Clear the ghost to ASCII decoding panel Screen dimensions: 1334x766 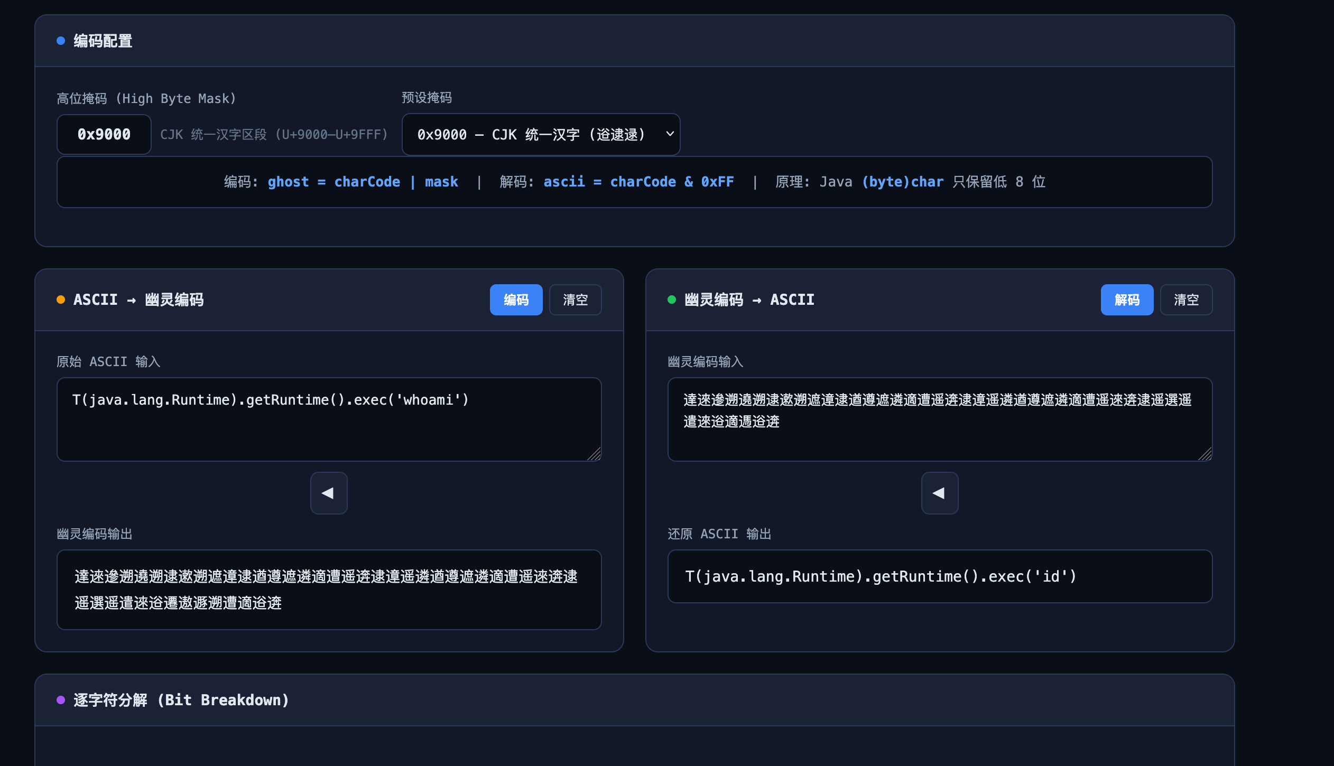click(x=1185, y=300)
